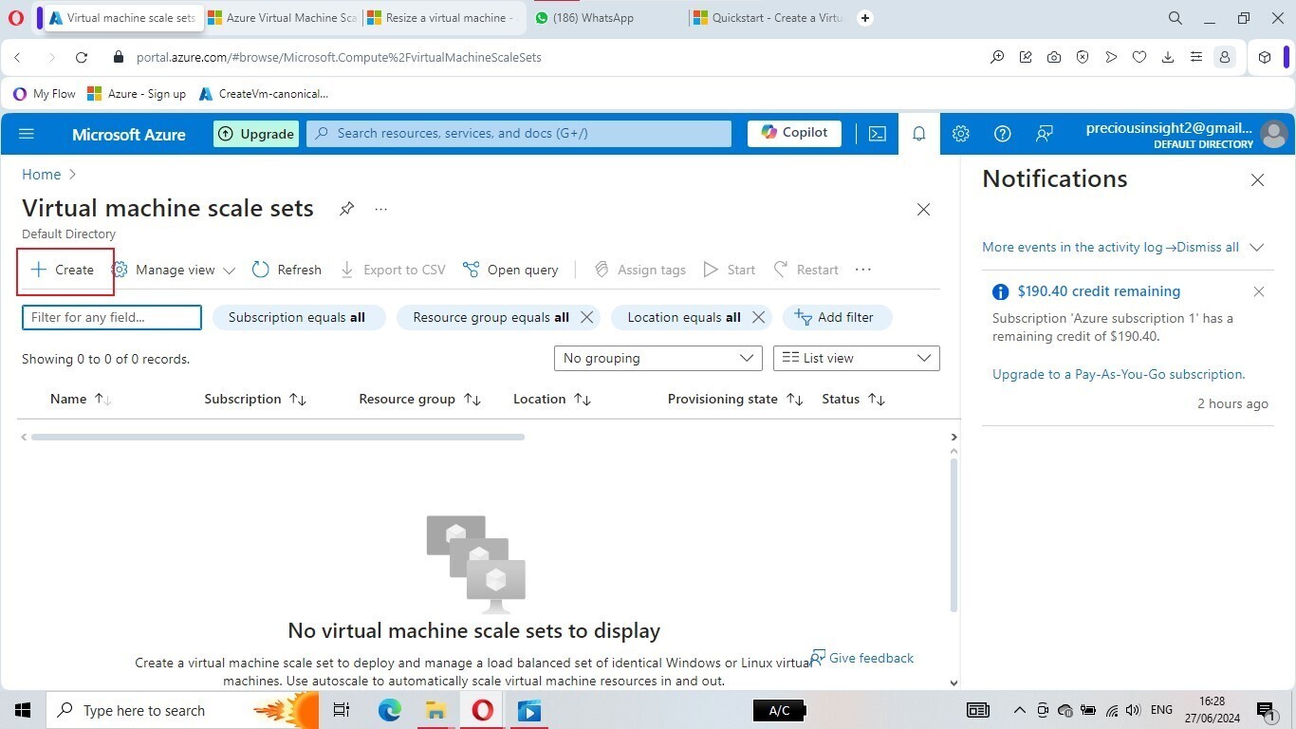Dismiss the $190.40 credit remaining notification
This screenshot has width=1296, height=729.
[x=1258, y=292]
